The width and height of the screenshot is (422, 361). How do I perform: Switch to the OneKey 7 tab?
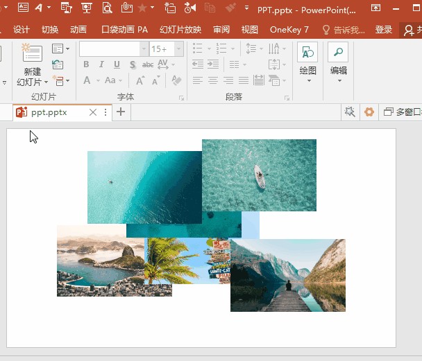pyautogui.click(x=289, y=30)
